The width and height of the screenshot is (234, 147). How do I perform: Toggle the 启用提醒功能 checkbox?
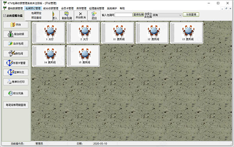pos(5,16)
